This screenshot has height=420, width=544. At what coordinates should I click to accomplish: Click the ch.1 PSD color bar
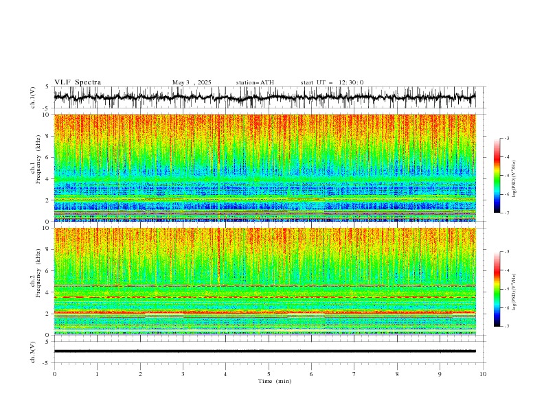coord(497,176)
